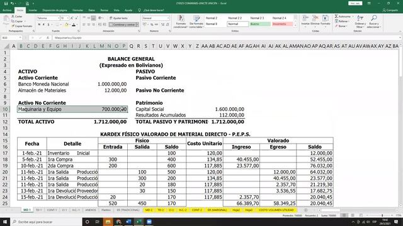This screenshot has width=403, height=226.
Task: Increase font size with the large A
Action: (72, 18)
